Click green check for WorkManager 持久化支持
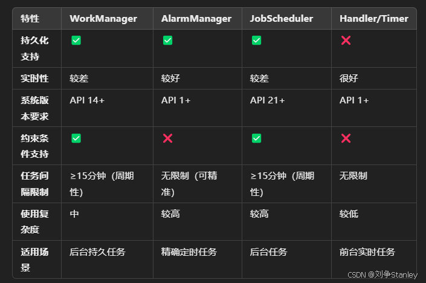 point(76,41)
